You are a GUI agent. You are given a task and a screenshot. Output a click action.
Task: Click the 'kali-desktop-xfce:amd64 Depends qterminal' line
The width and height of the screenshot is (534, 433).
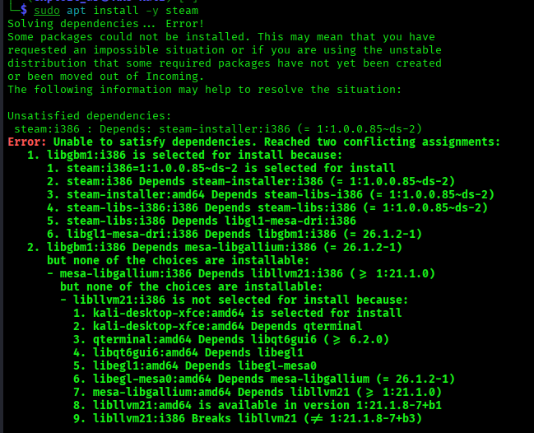point(217,326)
